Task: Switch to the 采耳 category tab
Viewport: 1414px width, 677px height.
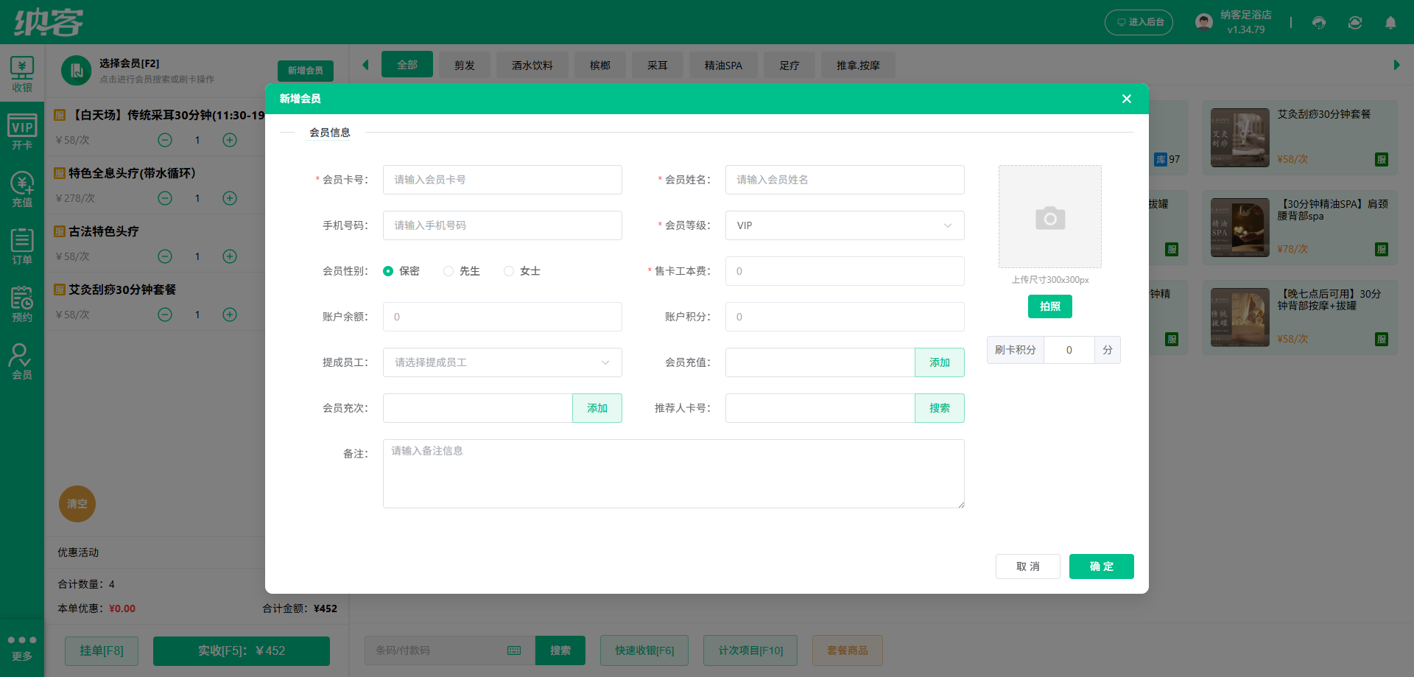Action: click(658, 65)
